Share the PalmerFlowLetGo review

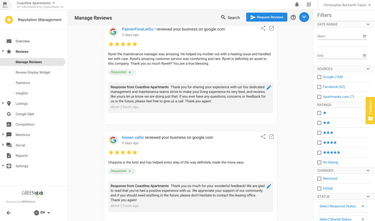click(263, 28)
